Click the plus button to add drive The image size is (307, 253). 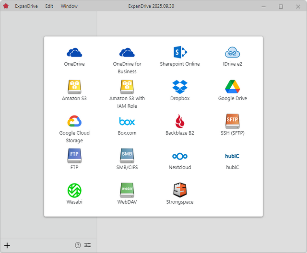pos(7,245)
